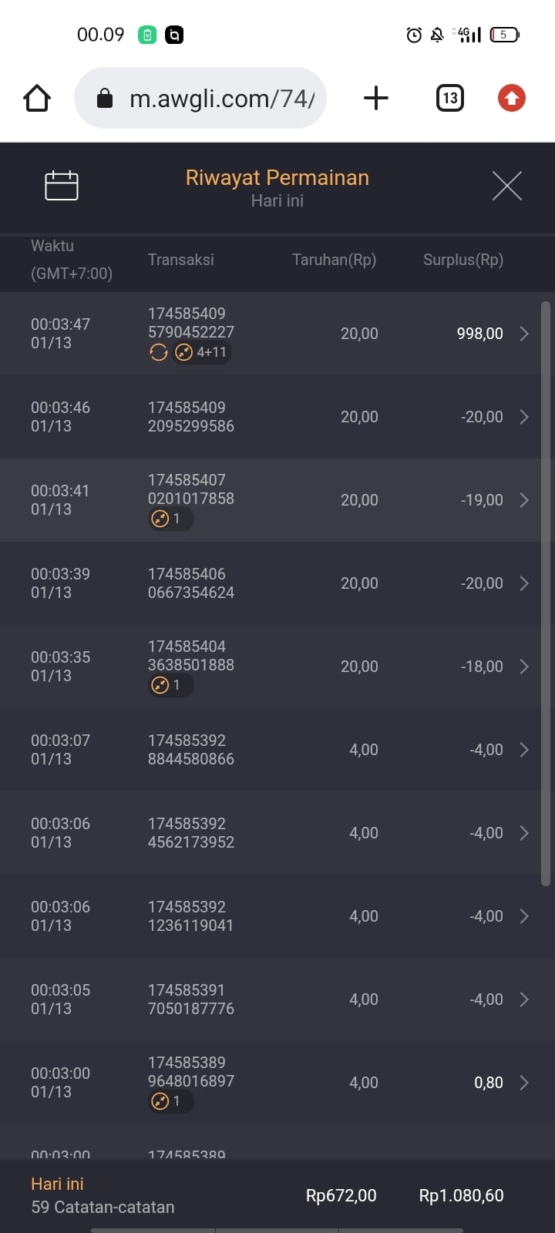The width and height of the screenshot is (555, 1233).
Task: Open the tab switcher showing 13 tabs
Action: click(x=450, y=98)
